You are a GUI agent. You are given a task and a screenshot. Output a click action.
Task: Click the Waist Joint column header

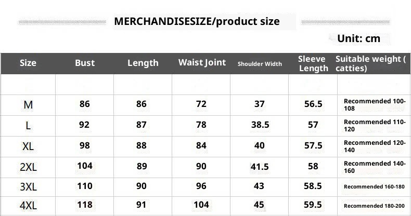click(202, 62)
